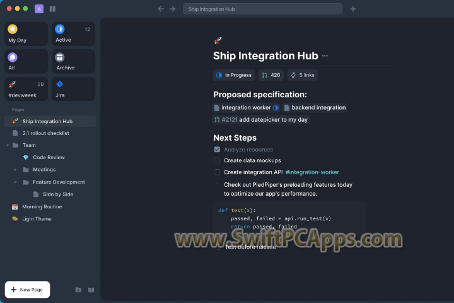
Task: Click the palette icon beside Light Theme
Action: click(15, 219)
